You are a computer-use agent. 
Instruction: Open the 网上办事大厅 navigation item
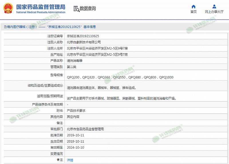(x=214, y=12)
